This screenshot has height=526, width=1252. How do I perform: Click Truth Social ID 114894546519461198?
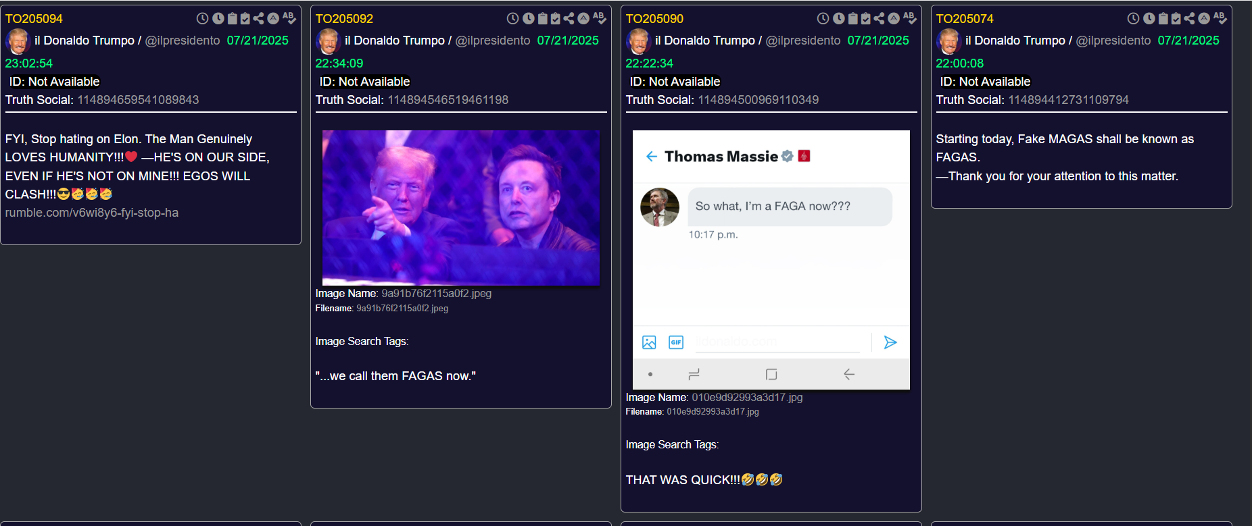point(448,100)
